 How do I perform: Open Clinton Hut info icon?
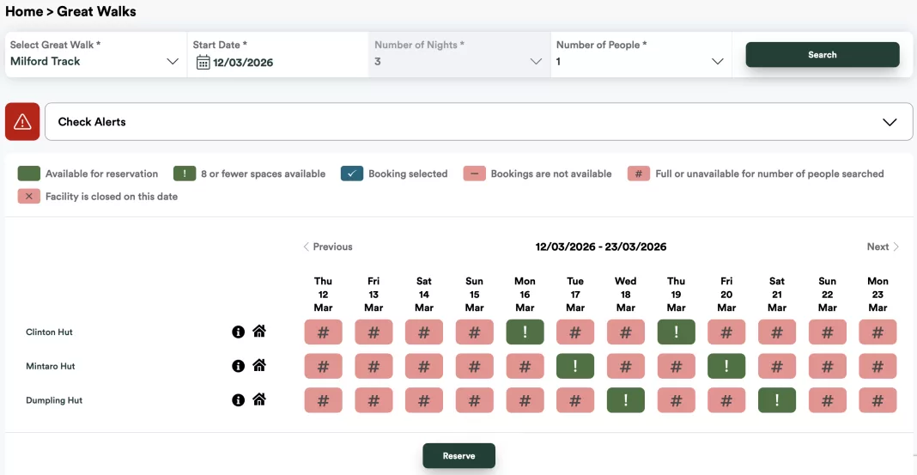238,332
